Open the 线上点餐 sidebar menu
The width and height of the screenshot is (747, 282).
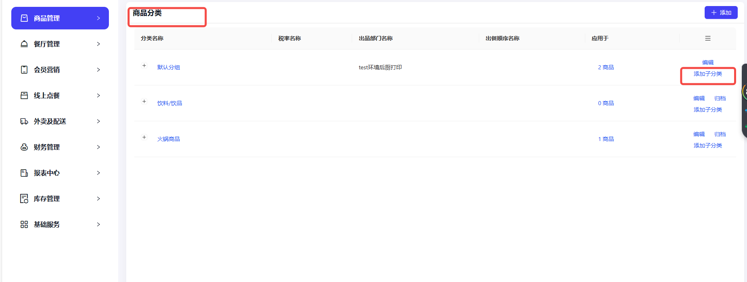coord(60,95)
